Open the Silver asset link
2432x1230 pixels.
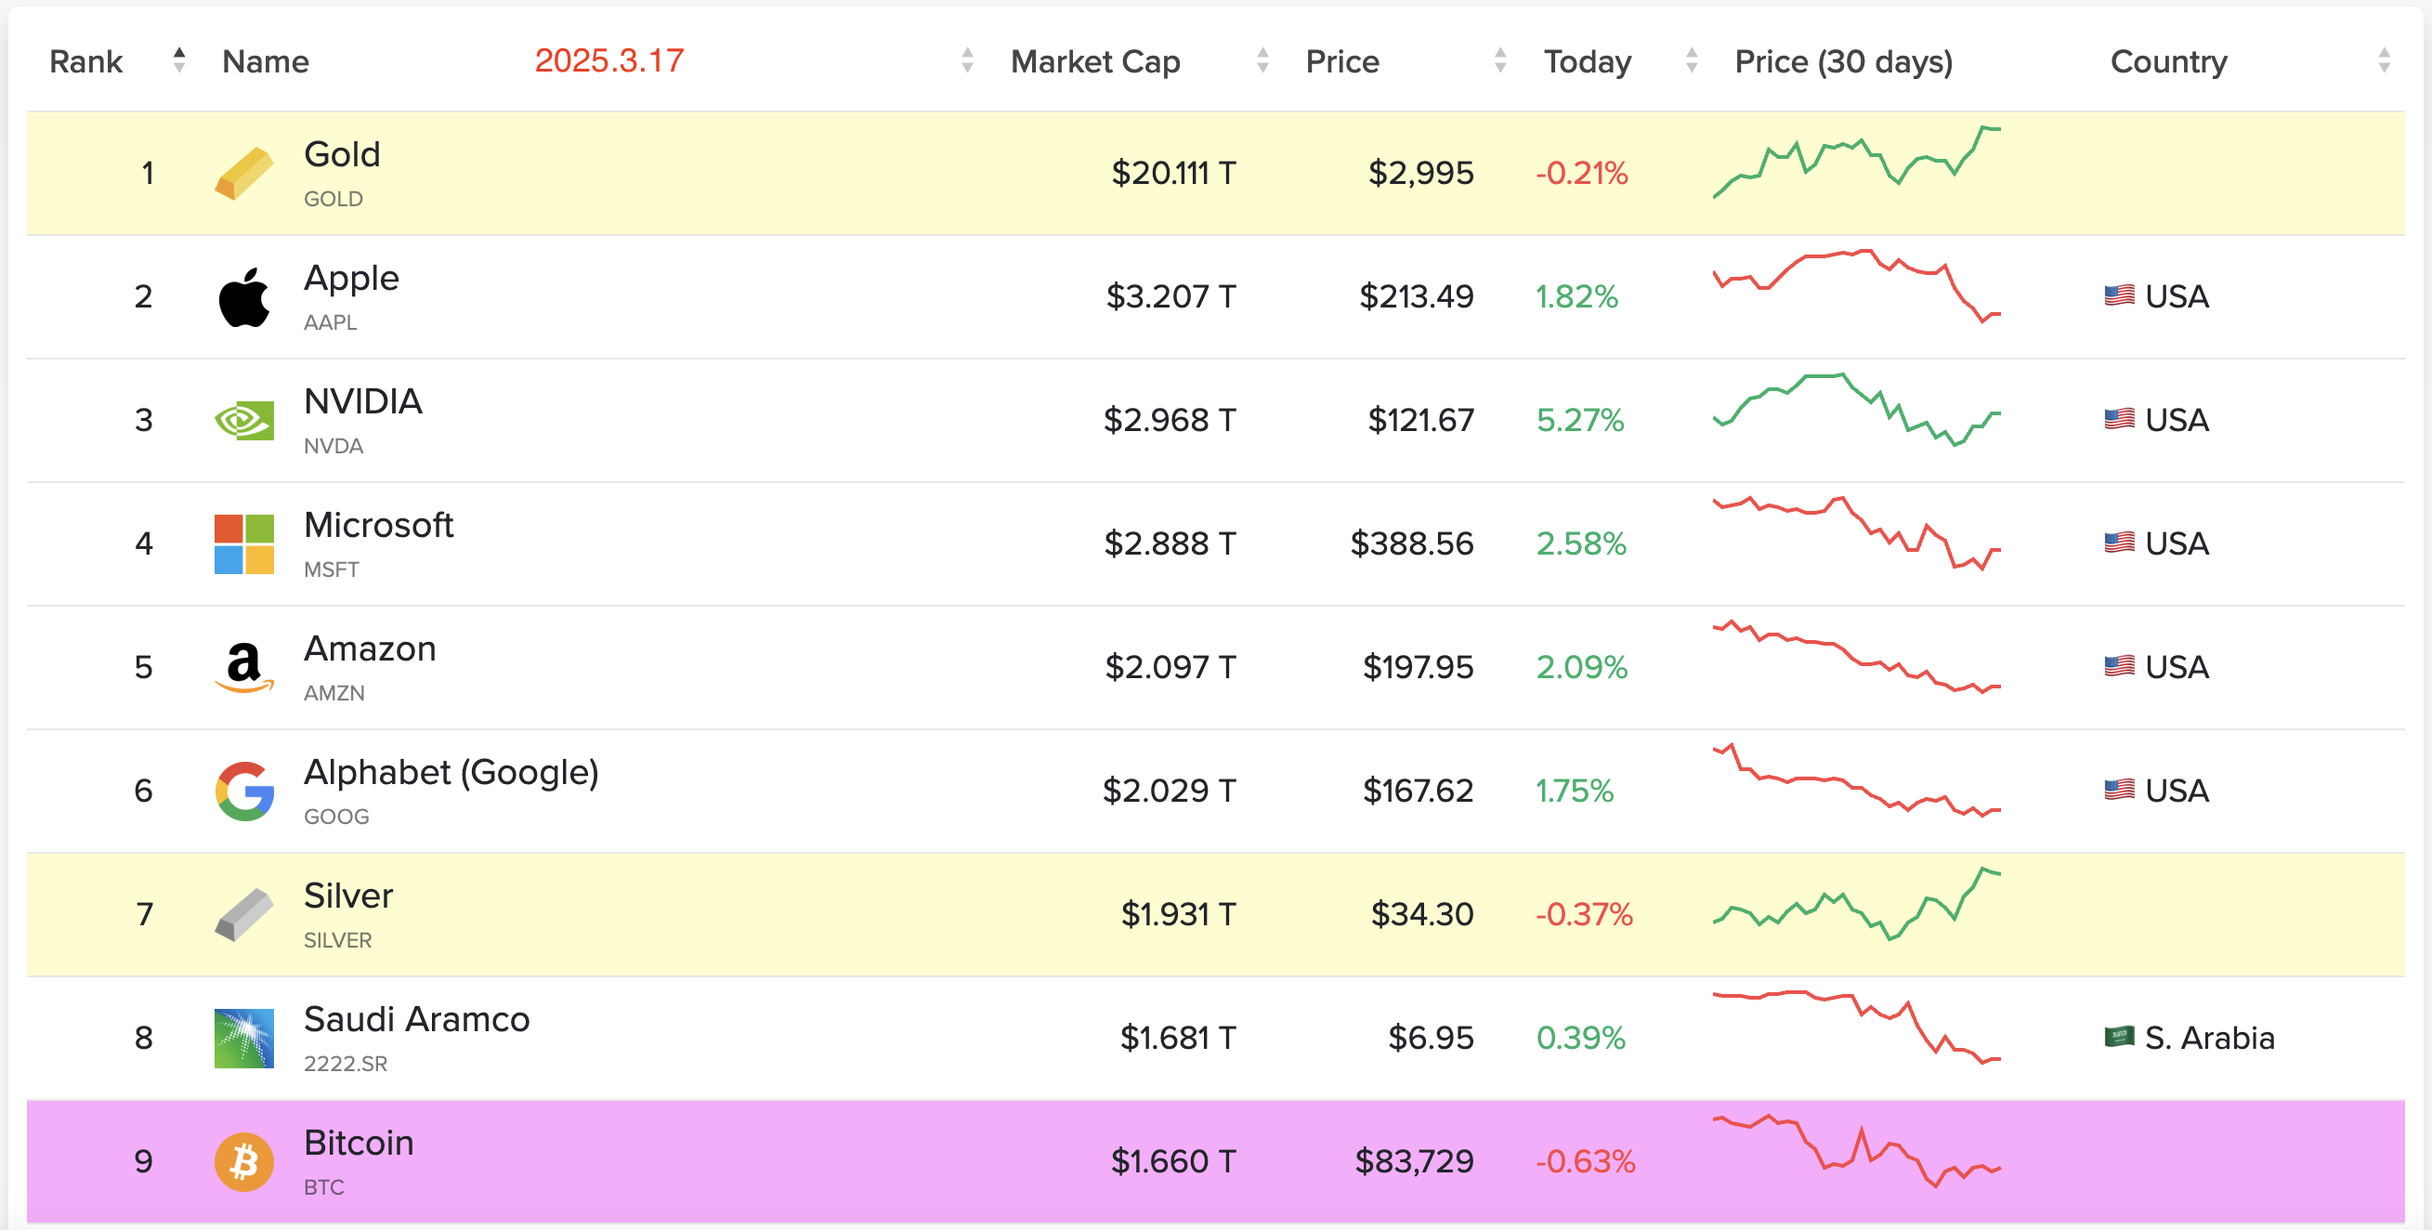[x=347, y=896]
